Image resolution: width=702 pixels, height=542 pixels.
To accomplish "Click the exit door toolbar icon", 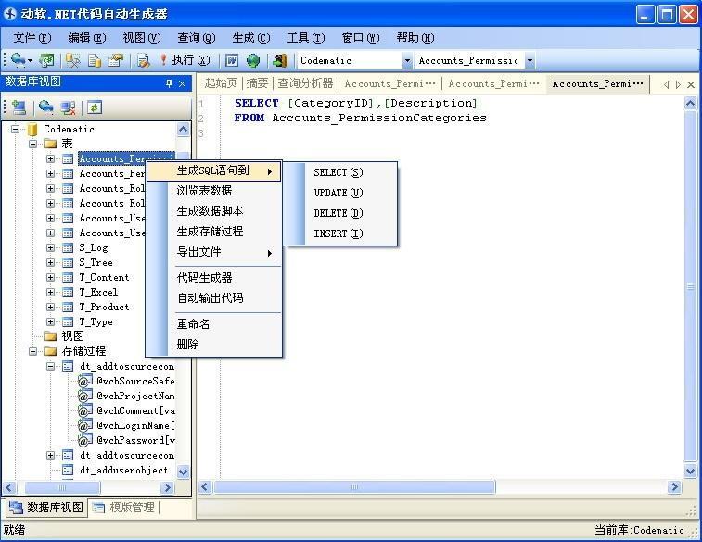I will coord(279,60).
